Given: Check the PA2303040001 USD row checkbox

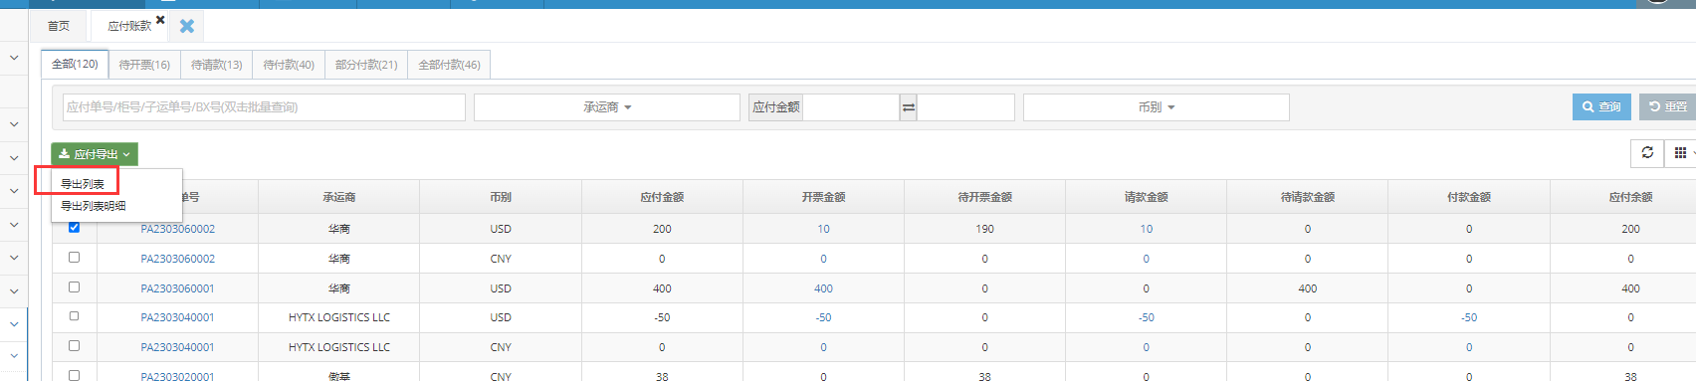Looking at the screenshot, I should tap(74, 316).
